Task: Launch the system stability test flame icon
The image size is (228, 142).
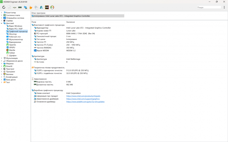Action: point(31,7)
